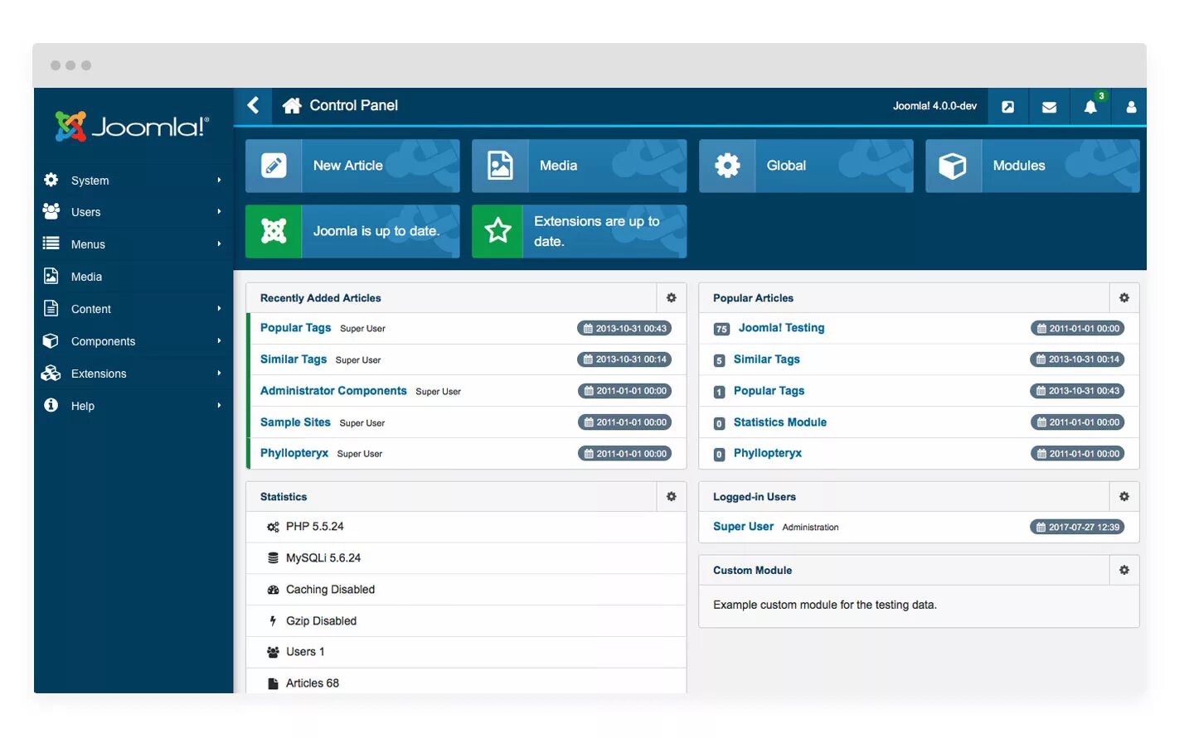Open the user profile icon
This screenshot has height=738, width=1194.
coord(1130,107)
